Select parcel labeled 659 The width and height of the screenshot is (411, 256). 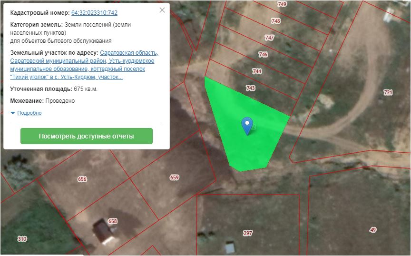click(x=174, y=177)
